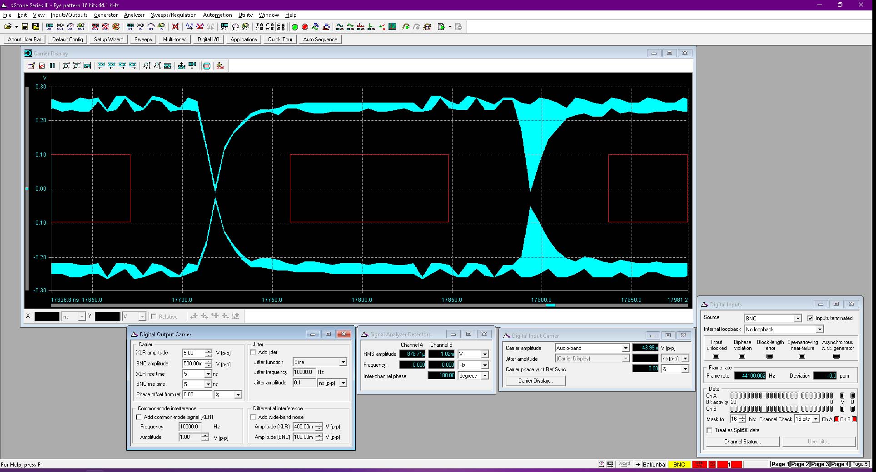Click the report/script document icon
Screen dimensions: 876x472
(x=441, y=27)
